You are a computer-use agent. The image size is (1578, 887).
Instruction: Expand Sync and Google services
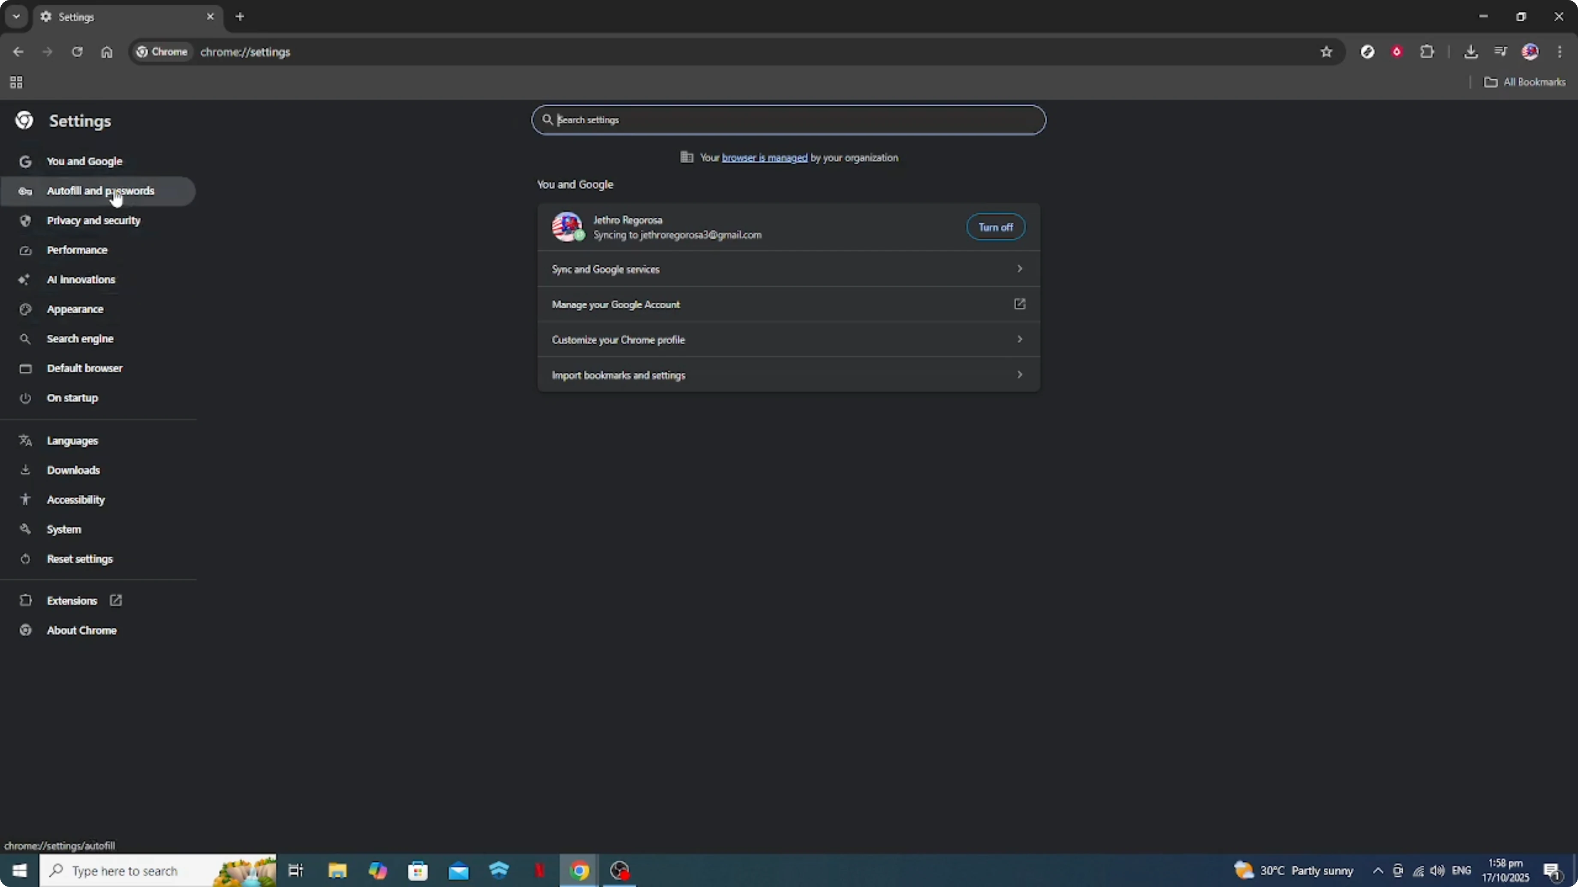pyautogui.click(x=789, y=270)
